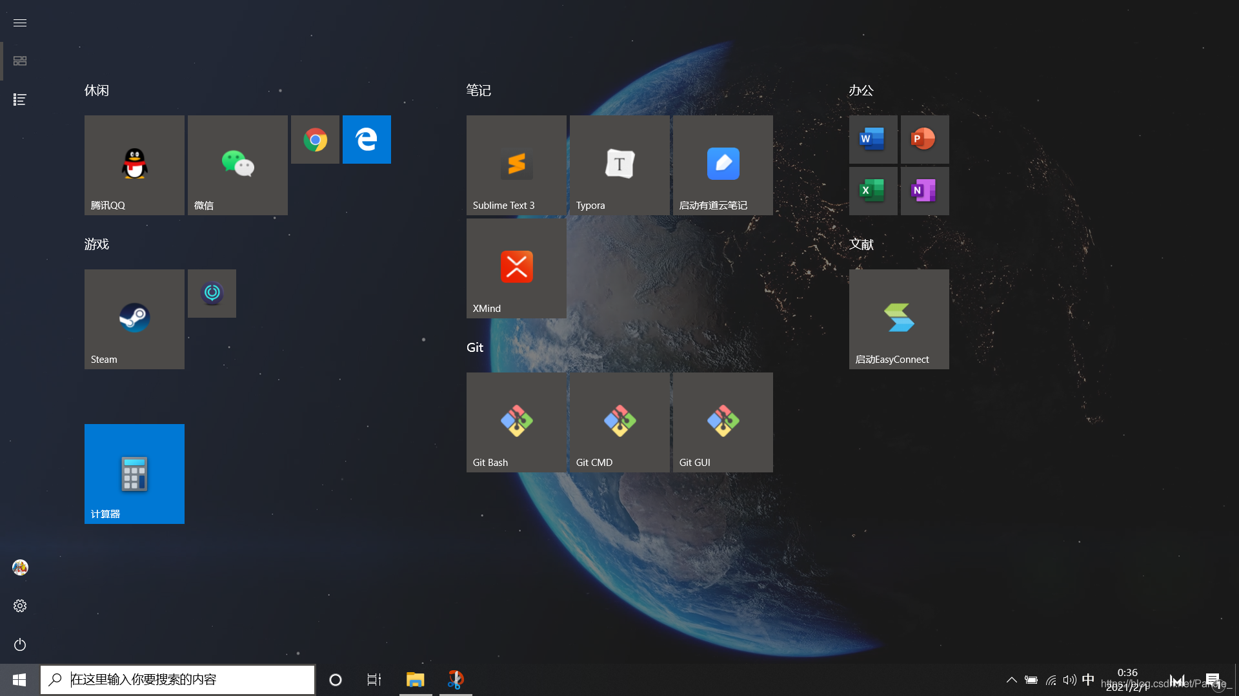Open the small teal circular game tile
This screenshot has width=1239, height=696.
coord(212,293)
